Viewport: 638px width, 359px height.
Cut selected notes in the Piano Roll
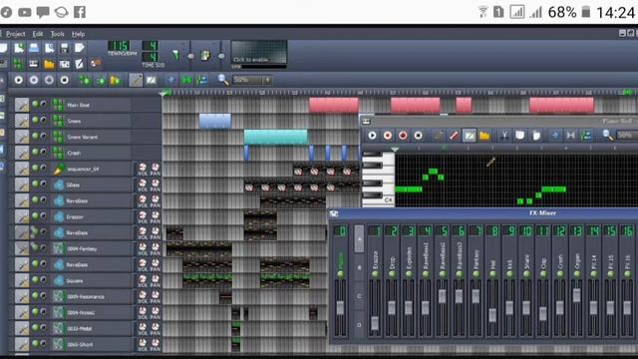[x=504, y=136]
